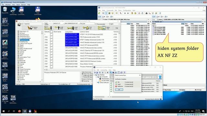Open License Key menu in Automation License Manager
This screenshot has width=207, height=116.
(x=104, y=70)
